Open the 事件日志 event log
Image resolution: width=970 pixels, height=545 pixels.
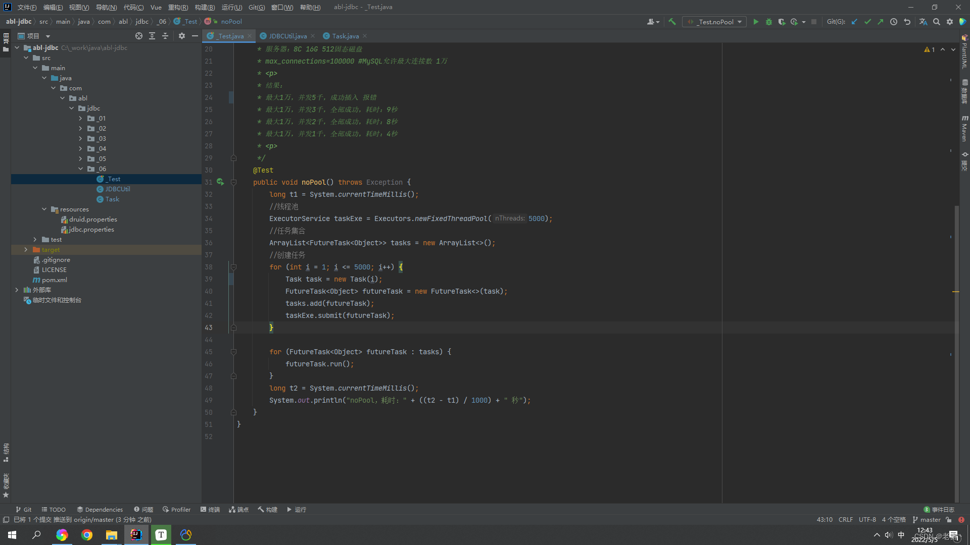(x=939, y=510)
